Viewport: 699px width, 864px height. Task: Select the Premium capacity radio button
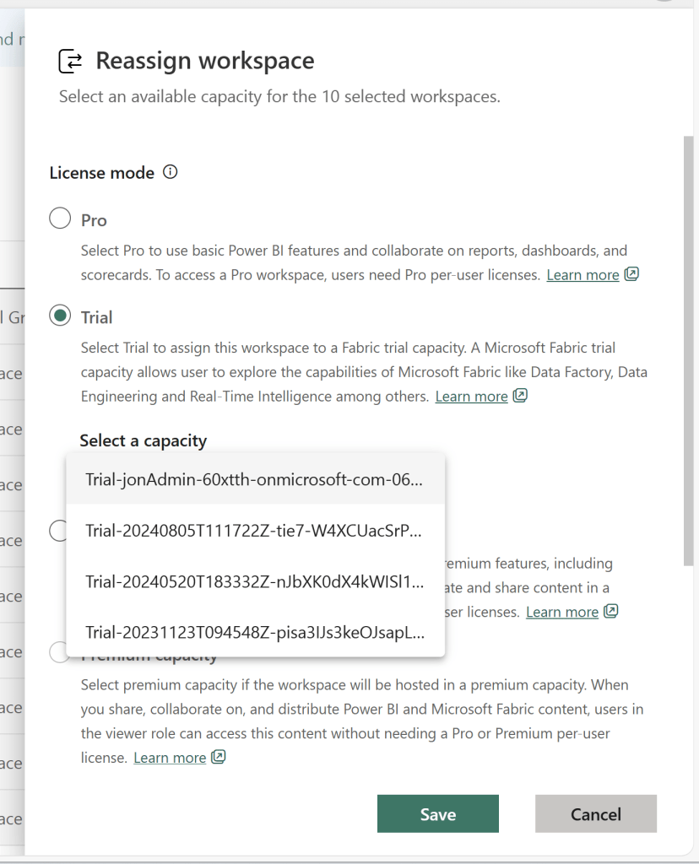pos(57,653)
